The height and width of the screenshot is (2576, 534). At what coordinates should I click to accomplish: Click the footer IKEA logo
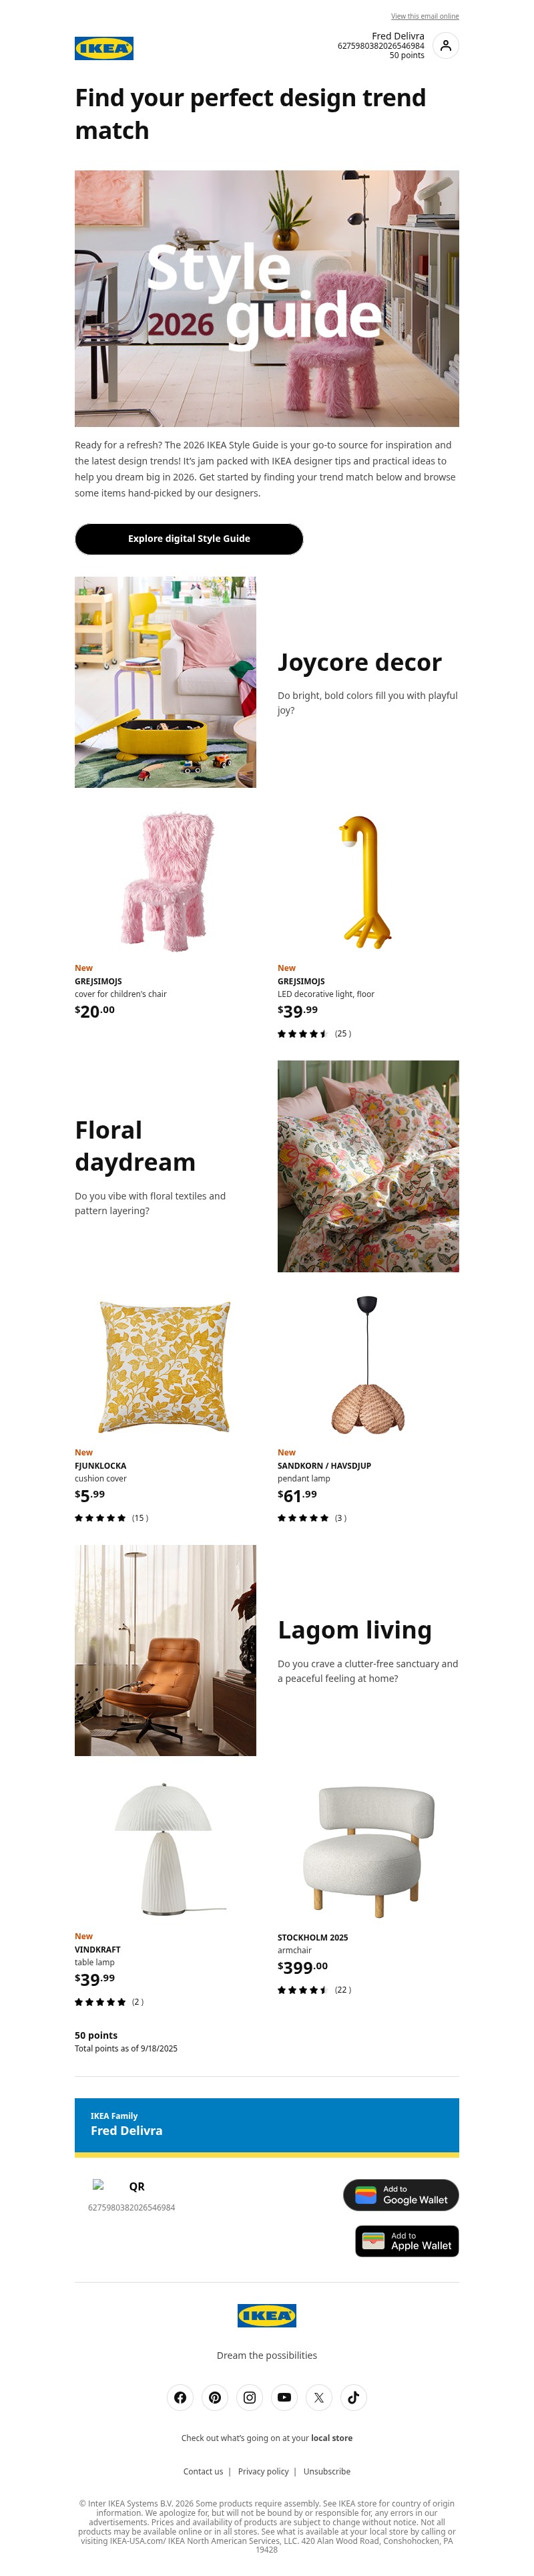click(x=266, y=2315)
